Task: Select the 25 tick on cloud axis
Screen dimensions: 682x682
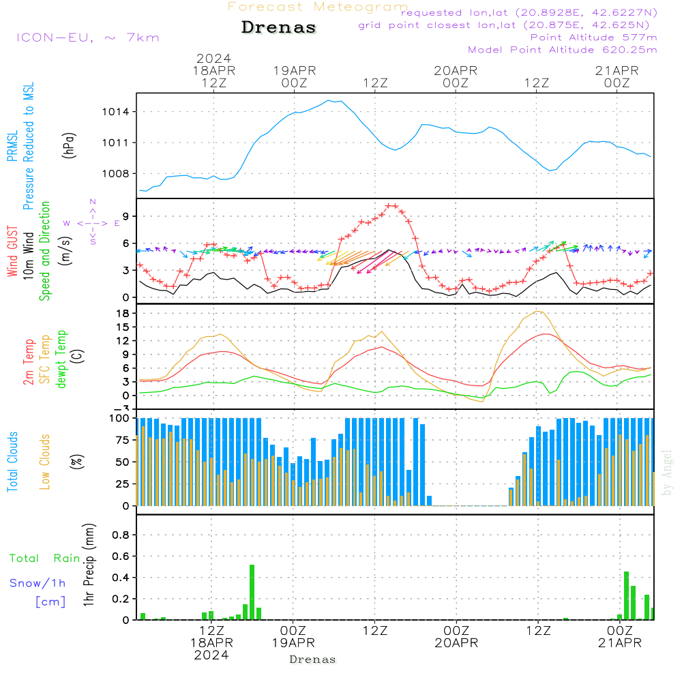Action: [123, 484]
